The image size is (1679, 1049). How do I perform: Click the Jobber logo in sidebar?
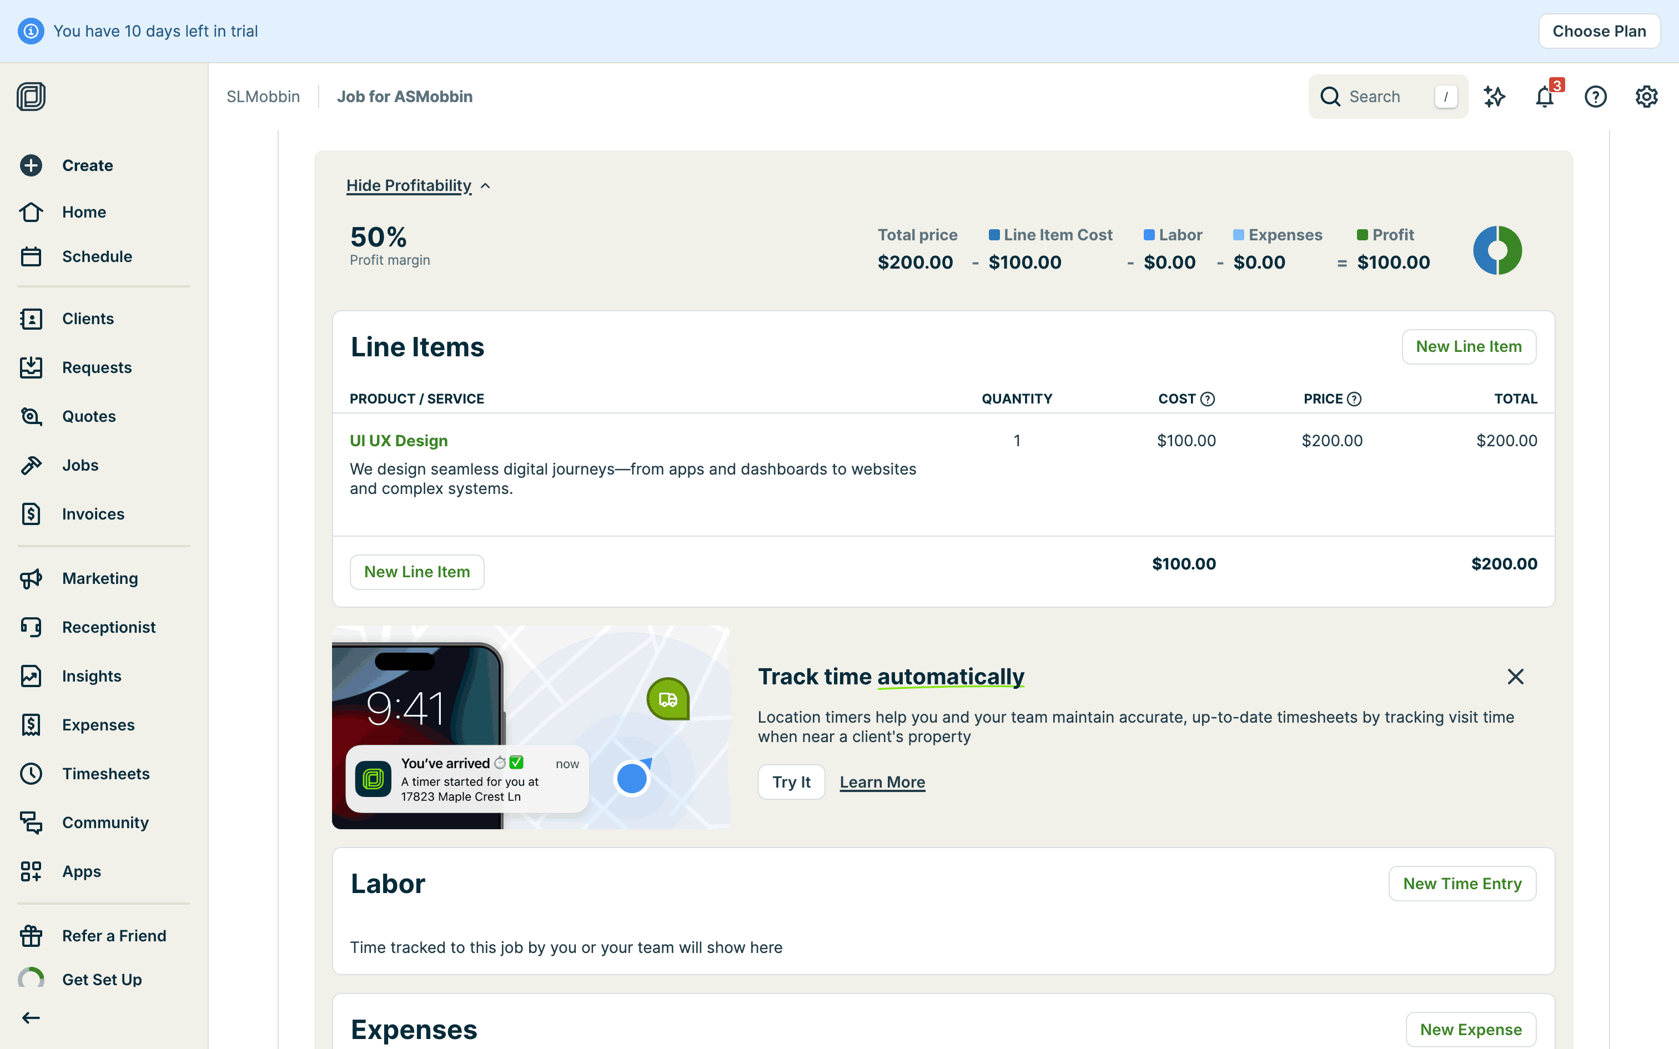tap(31, 97)
